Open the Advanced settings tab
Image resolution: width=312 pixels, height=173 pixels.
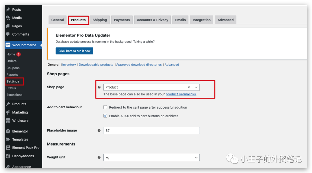[225, 20]
